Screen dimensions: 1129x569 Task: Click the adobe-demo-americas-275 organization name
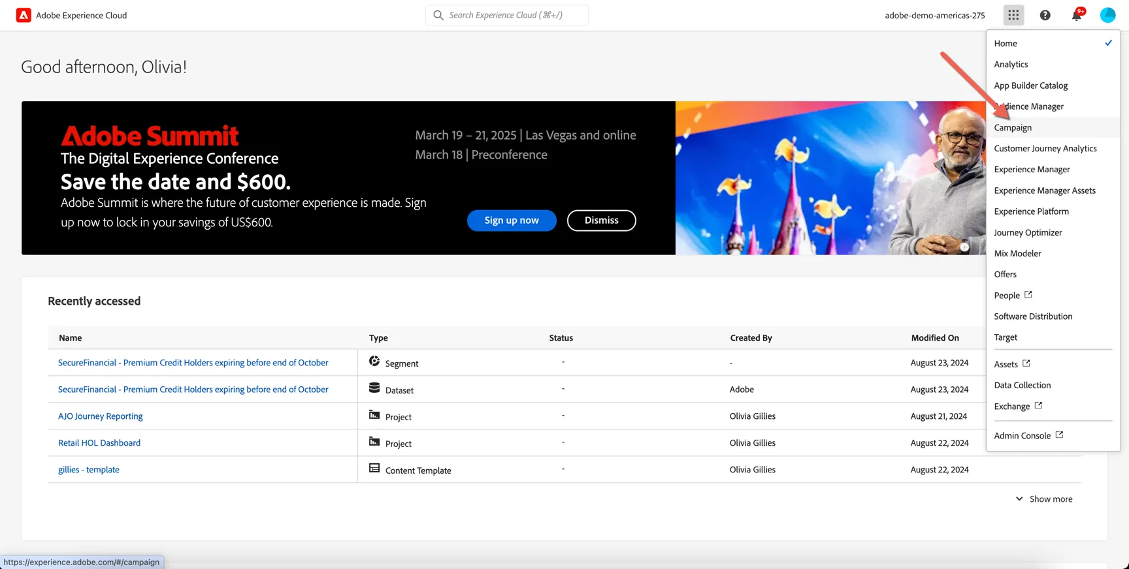point(935,16)
